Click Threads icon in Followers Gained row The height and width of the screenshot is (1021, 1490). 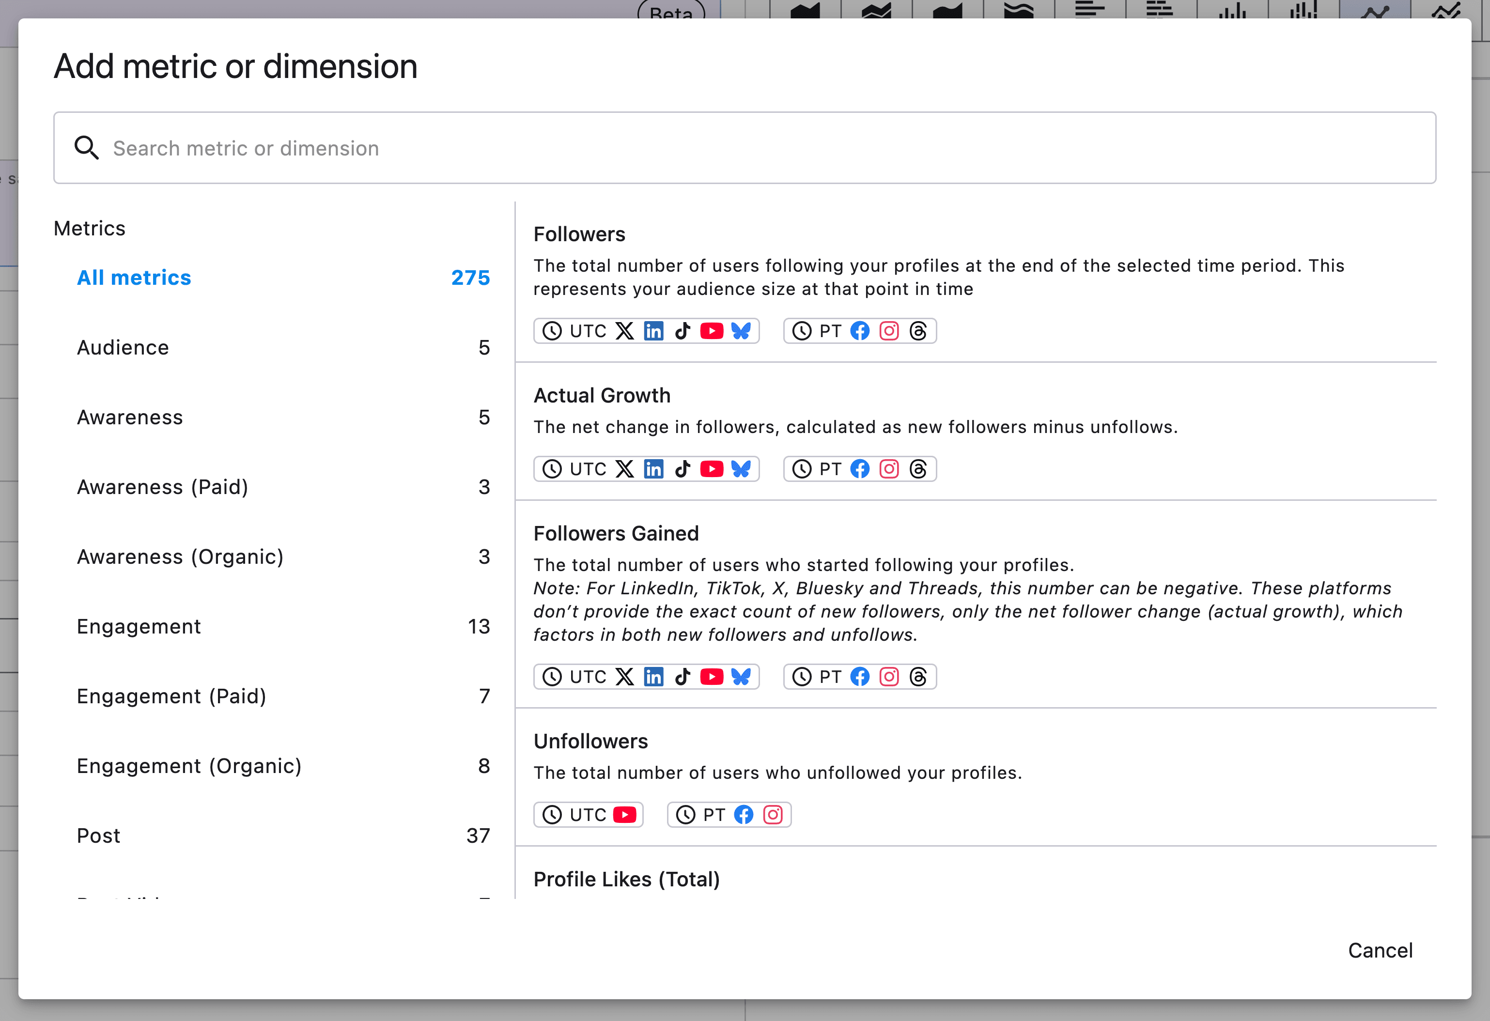pos(918,677)
